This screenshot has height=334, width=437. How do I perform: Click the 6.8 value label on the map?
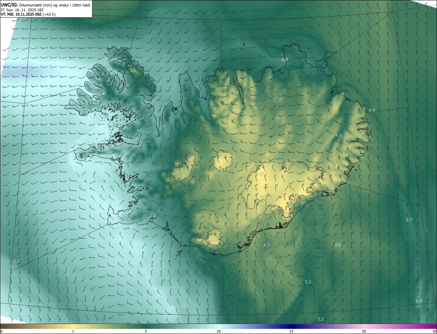[x=419, y=301]
